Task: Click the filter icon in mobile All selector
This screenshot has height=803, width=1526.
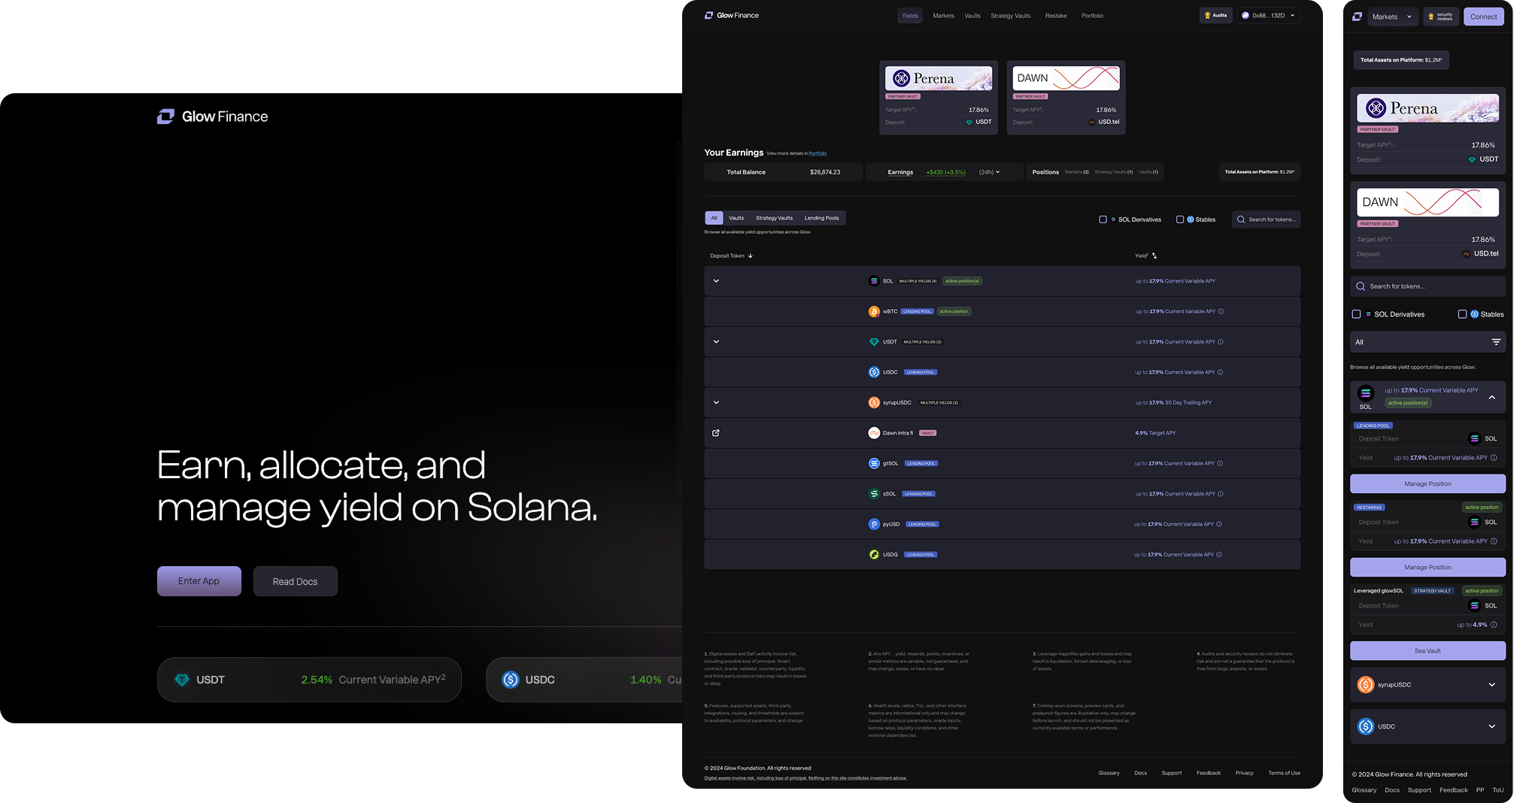Action: pos(1496,342)
